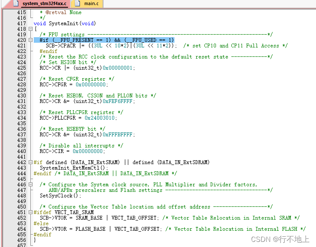Click line number 425 in the gutter
This screenshot has width=316, height=247.
(x=21, y=68)
